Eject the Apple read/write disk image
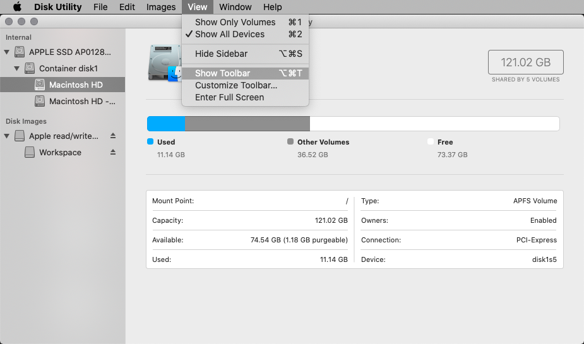The height and width of the screenshot is (344, 584). [113, 136]
